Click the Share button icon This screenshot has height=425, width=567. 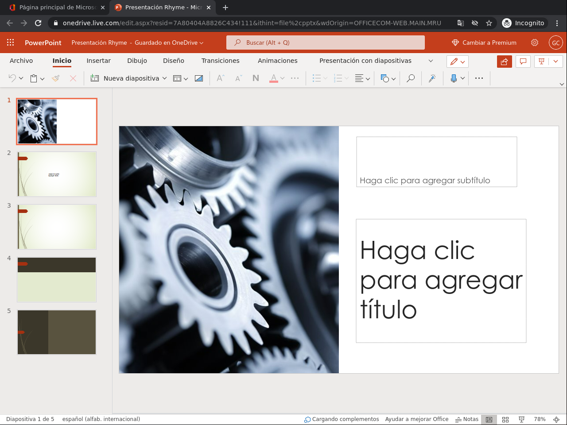pos(505,62)
